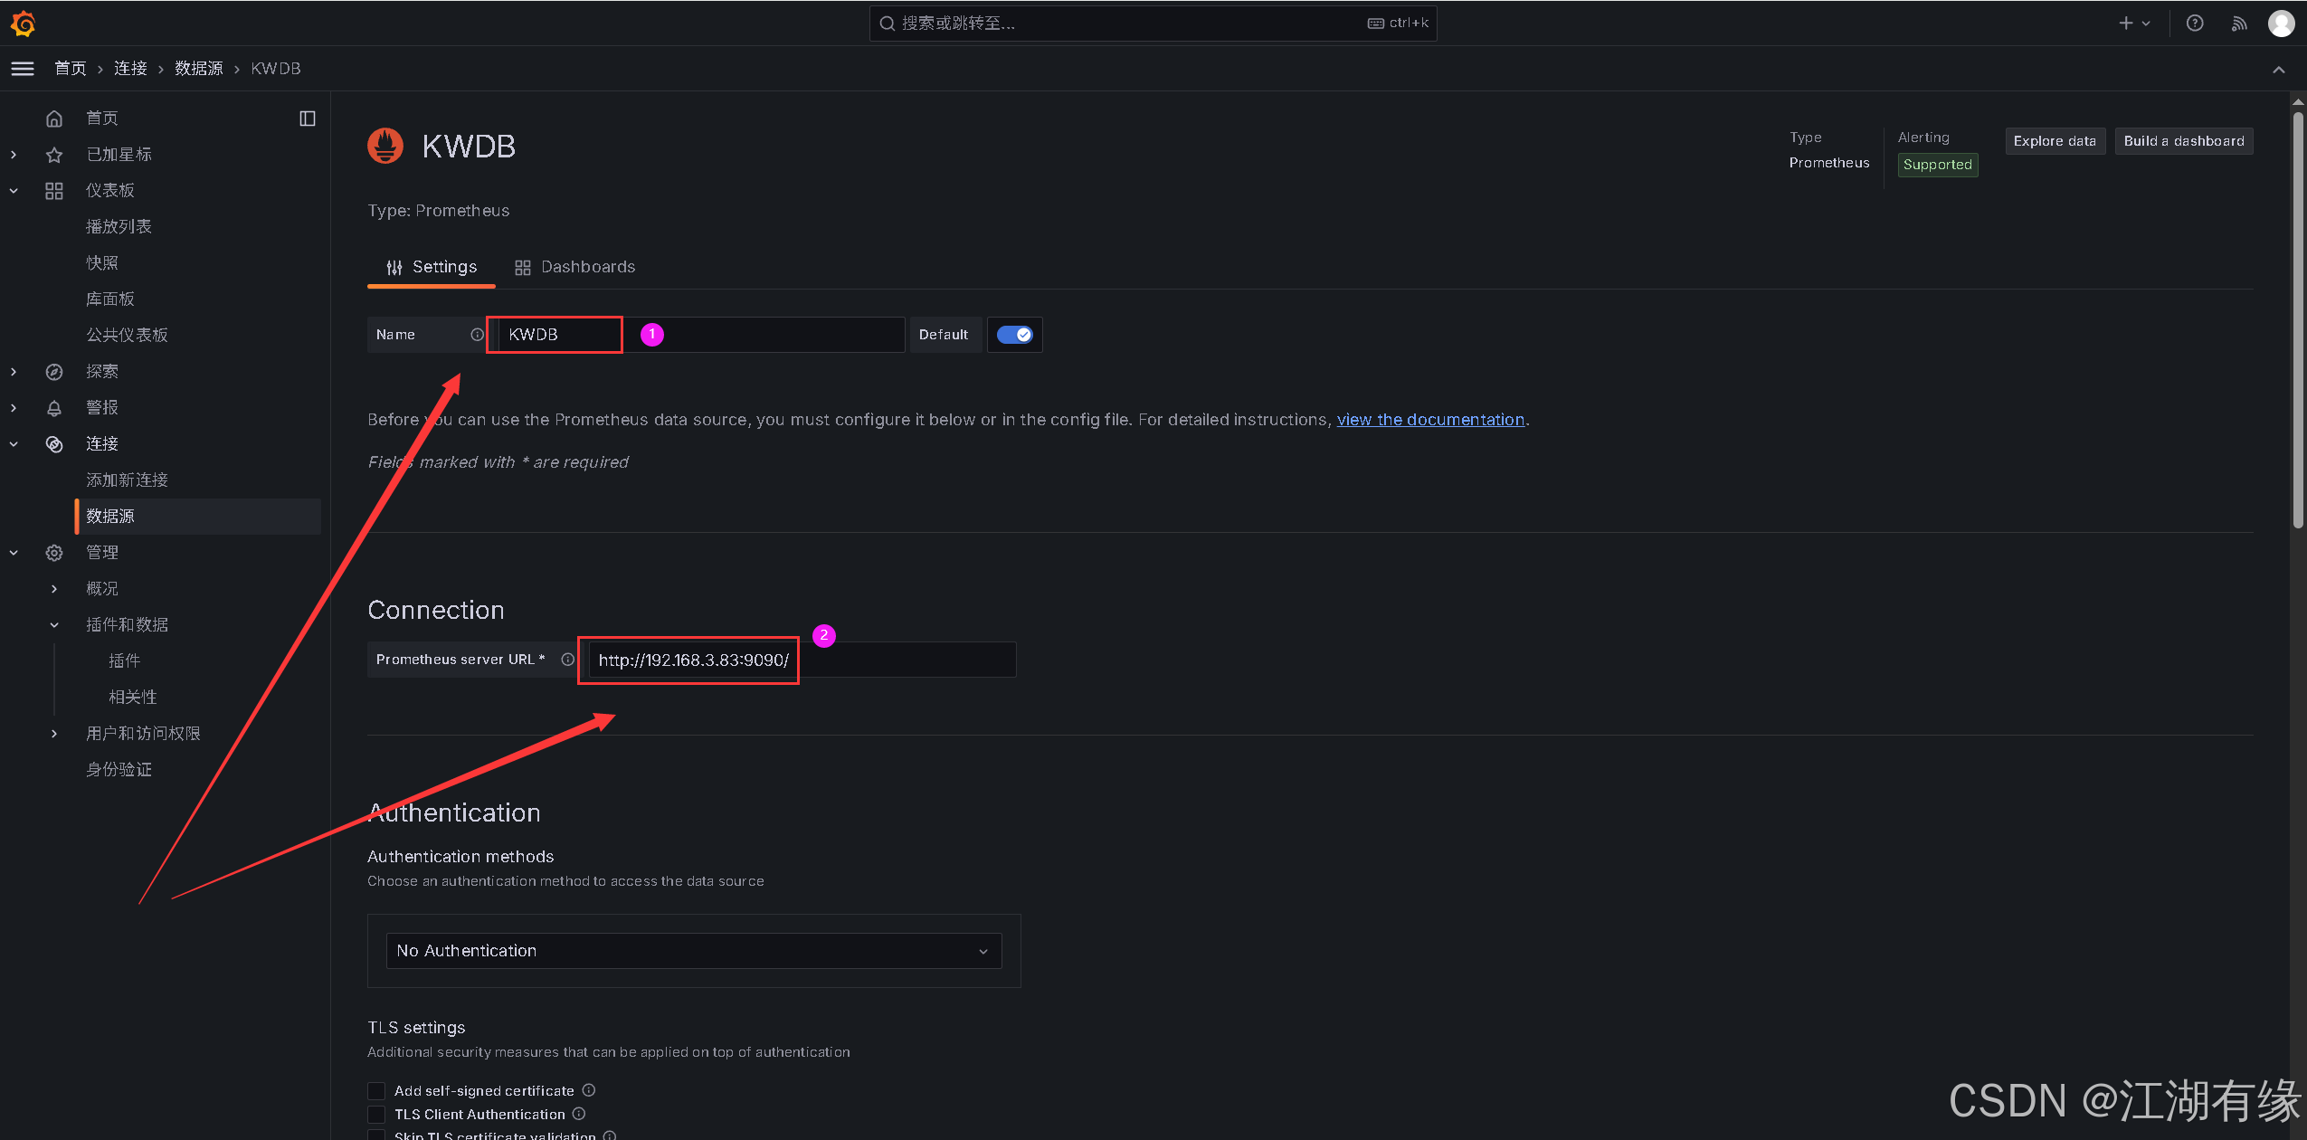Click the Prometheus server URL info icon

click(567, 660)
